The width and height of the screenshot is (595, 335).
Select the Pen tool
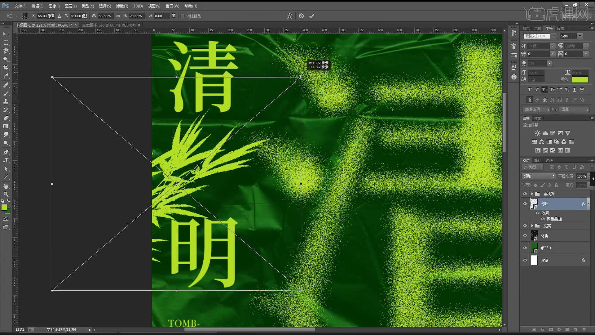(6, 152)
